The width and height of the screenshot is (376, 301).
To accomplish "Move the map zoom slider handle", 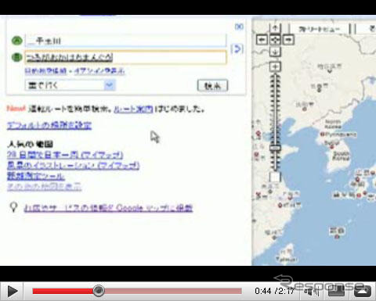I will [275, 148].
